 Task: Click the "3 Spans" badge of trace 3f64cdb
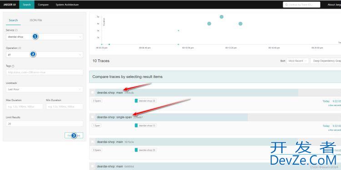pyautogui.click(x=96, y=101)
